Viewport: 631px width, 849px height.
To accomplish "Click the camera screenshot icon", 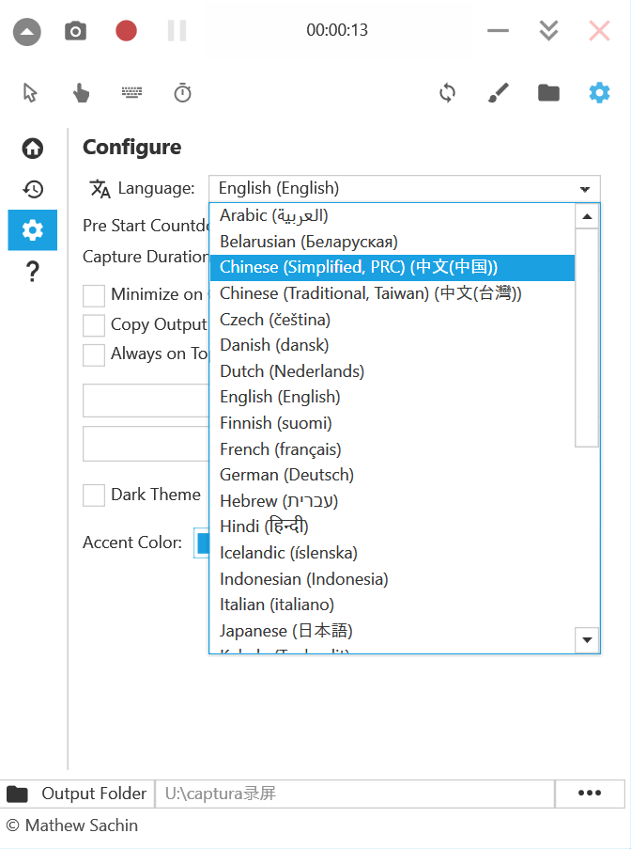I will 75,31.
